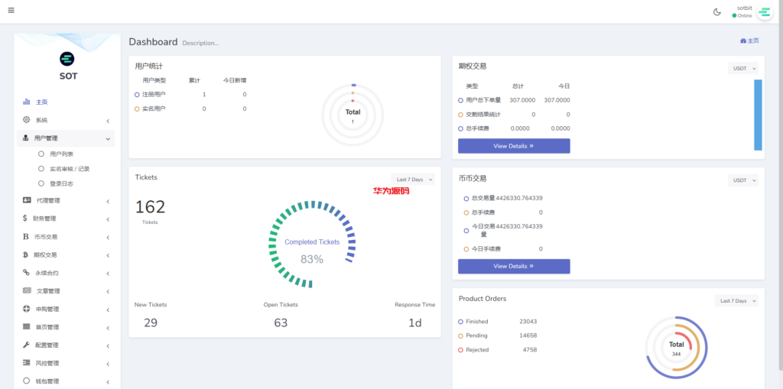Expand 财务管理 menu chevron

pyautogui.click(x=108, y=219)
